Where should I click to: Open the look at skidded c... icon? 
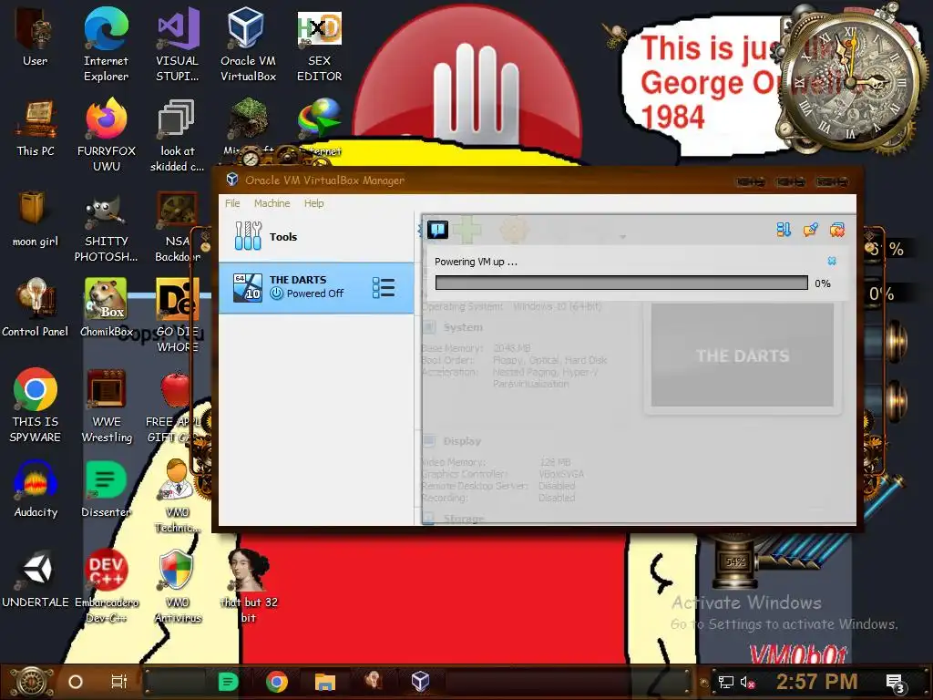(177, 135)
